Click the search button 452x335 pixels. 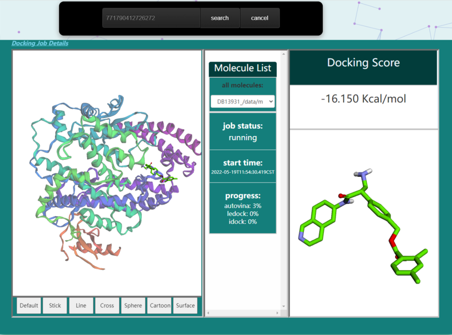tap(220, 18)
